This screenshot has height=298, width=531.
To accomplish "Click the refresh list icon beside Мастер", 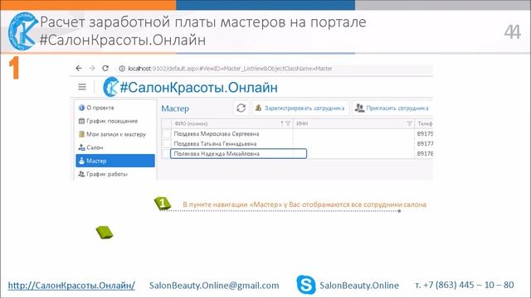I will (x=241, y=108).
